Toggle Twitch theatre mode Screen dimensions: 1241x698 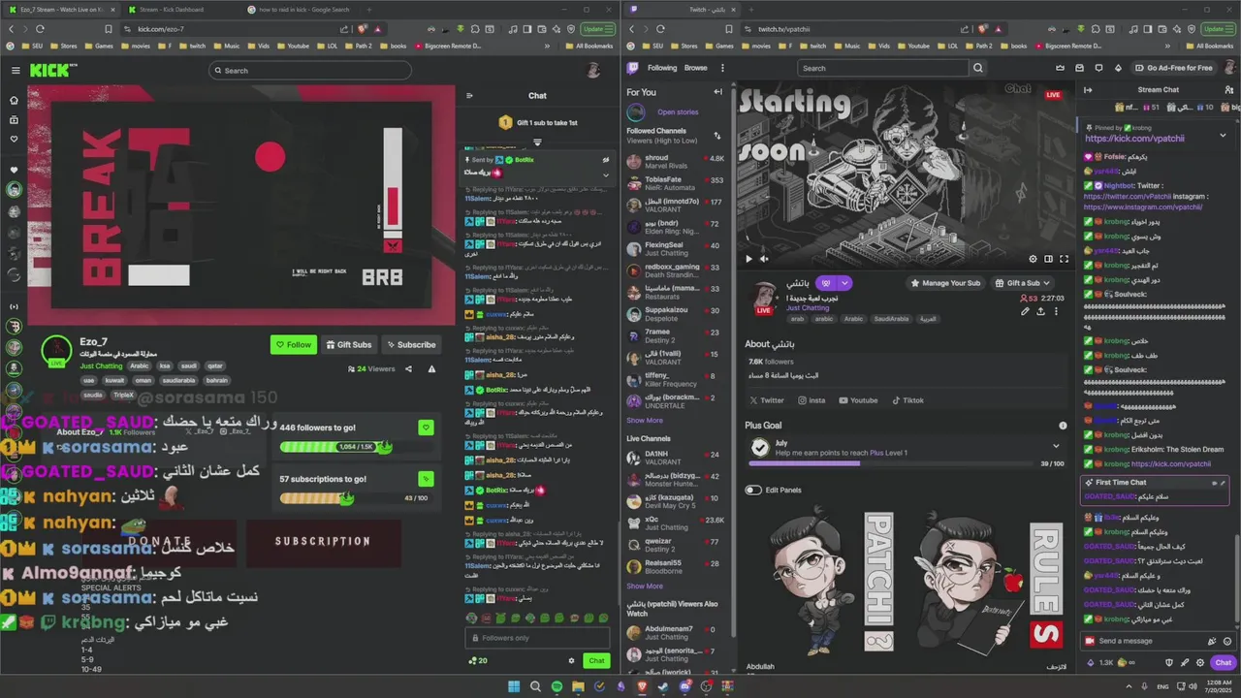tap(1048, 259)
